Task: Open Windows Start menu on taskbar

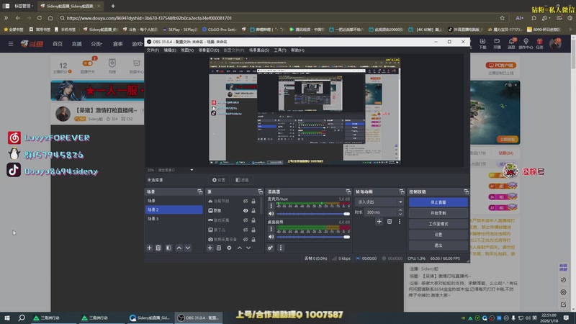Action: click(x=7, y=318)
